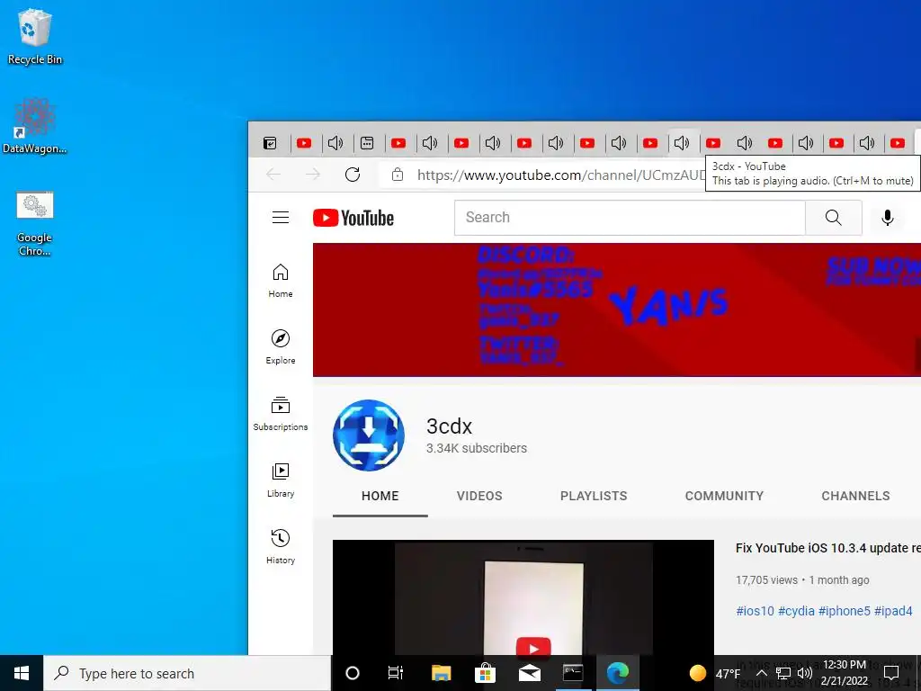
Task: Open the Recycle Bin desktop icon
Action: pos(35,36)
